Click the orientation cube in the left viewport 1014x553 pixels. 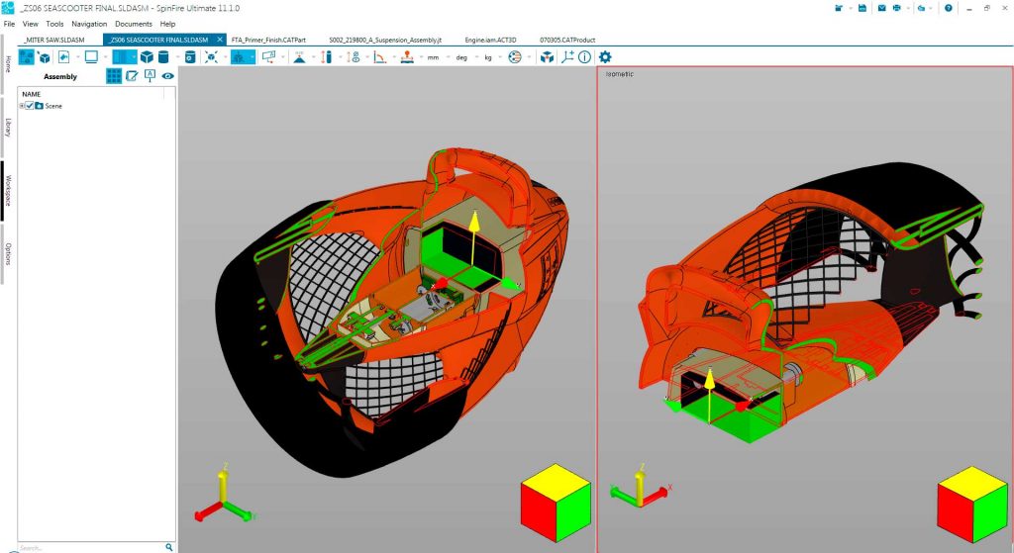click(x=557, y=503)
